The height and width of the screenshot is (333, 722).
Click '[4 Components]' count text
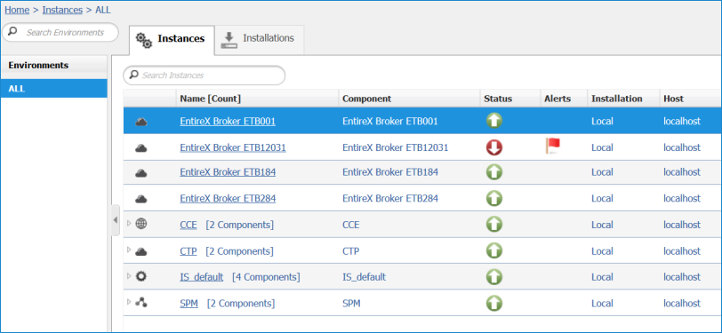coord(266,277)
